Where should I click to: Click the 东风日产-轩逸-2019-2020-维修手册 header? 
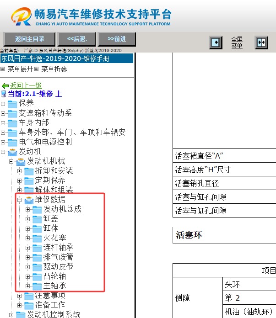coord(67,58)
